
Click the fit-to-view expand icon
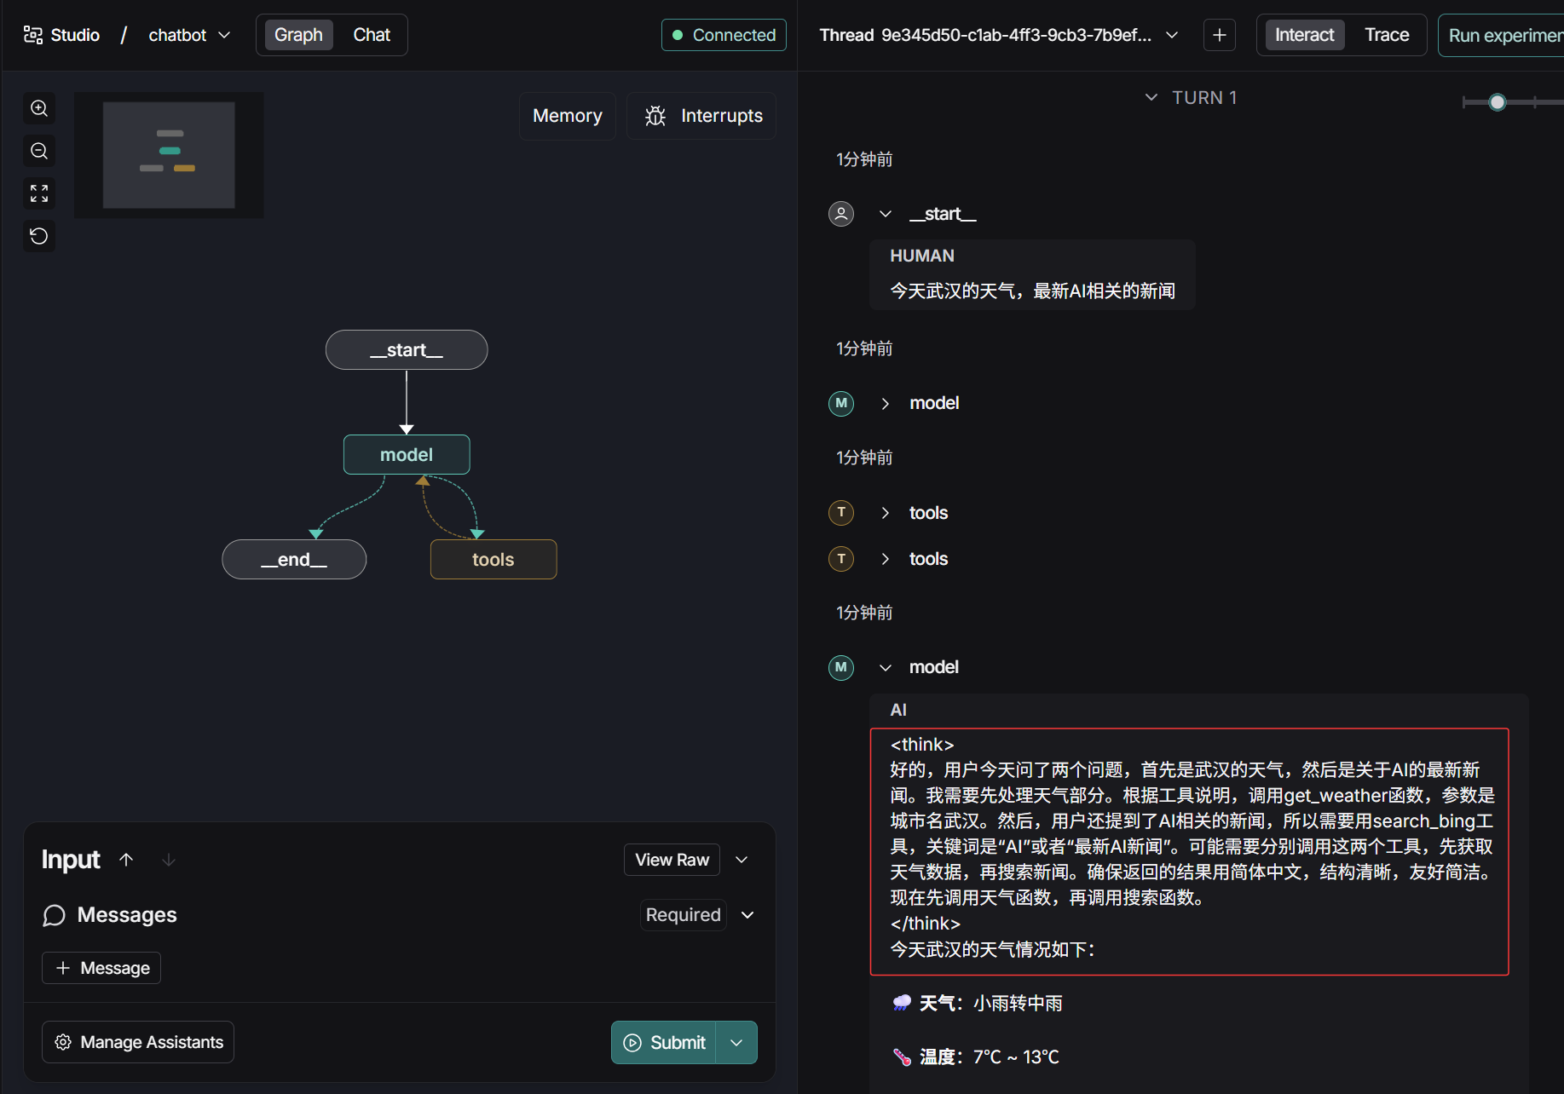(x=39, y=193)
